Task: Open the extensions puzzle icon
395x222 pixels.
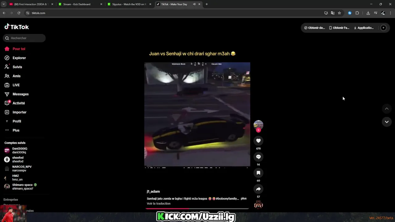Action: [x=357, y=13]
